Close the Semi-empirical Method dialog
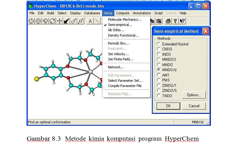The height and width of the screenshot is (146, 229). [x=205, y=31]
